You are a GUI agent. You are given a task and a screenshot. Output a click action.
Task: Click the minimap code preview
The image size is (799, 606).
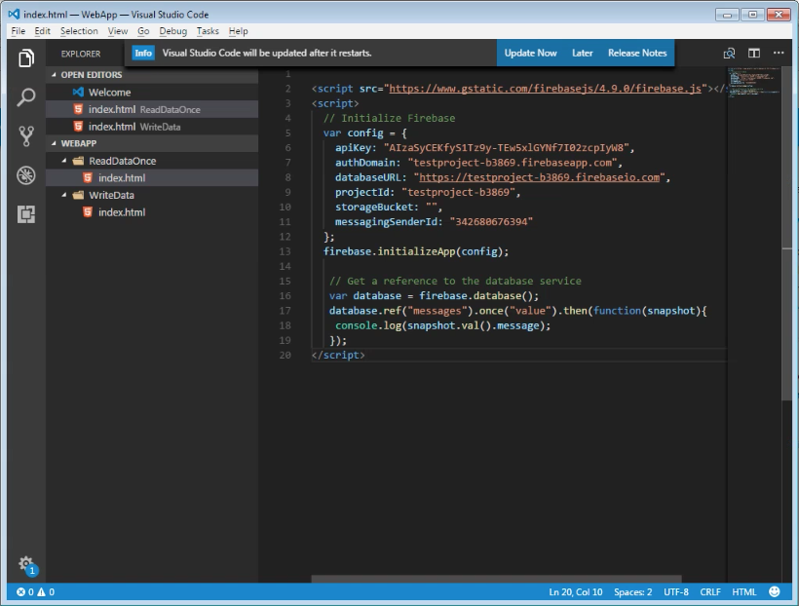point(753,82)
